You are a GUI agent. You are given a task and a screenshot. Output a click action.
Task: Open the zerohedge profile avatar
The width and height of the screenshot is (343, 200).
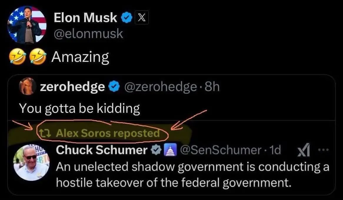(x=27, y=86)
